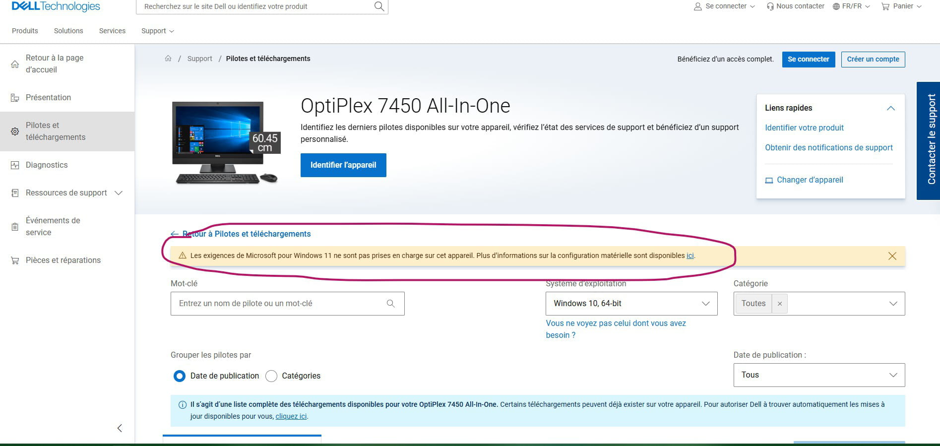Click the OptiPlex 7450 product image

pos(226,142)
